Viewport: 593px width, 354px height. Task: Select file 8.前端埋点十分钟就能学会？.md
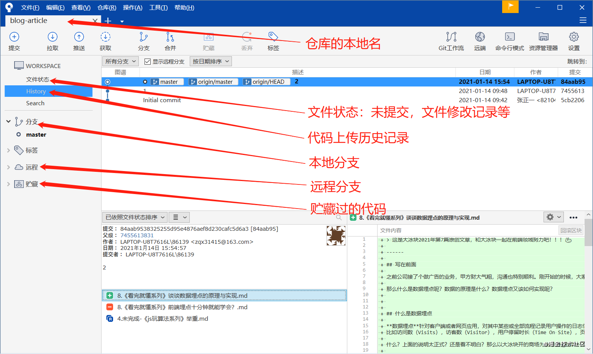tap(224, 307)
